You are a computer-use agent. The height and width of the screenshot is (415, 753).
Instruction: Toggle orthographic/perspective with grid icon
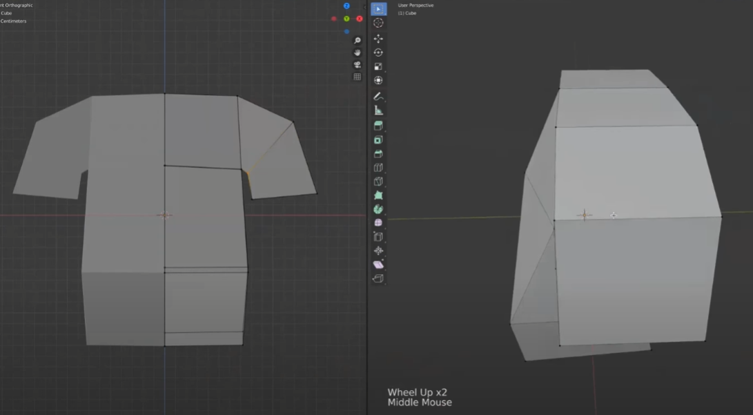click(358, 77)
